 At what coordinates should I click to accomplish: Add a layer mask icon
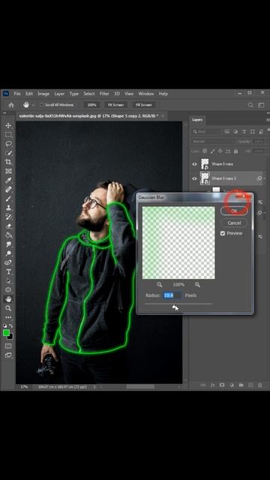coord(222,385)
